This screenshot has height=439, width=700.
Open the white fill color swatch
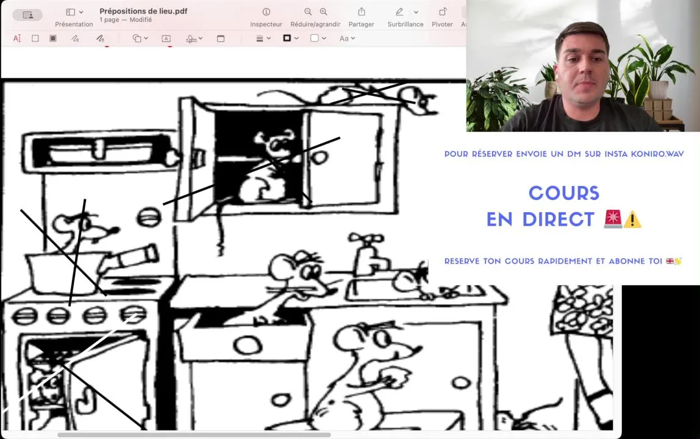(314, 38)
